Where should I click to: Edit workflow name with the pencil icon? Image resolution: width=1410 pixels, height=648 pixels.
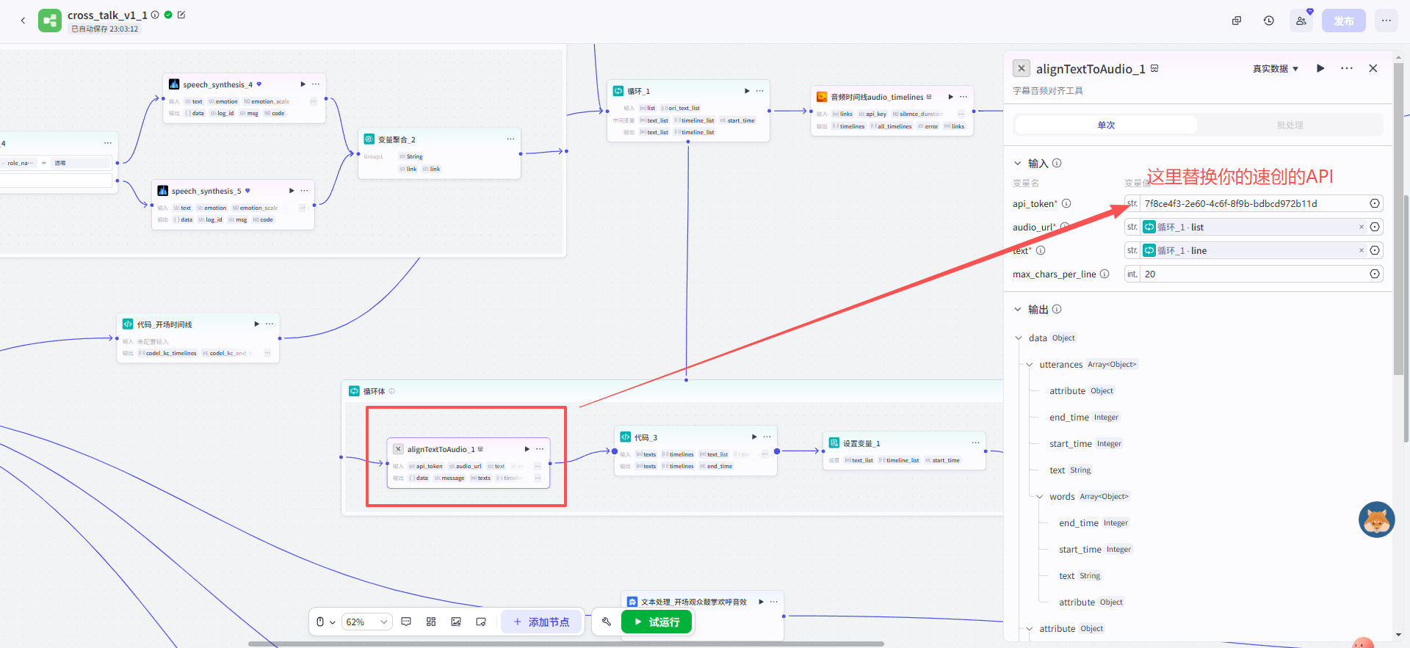pos(181,15)
